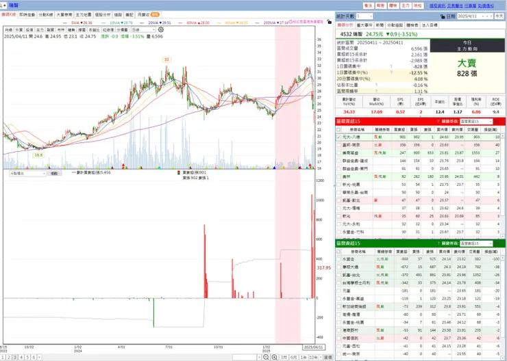Tick the checkbox for 凱基-台北 row
Viewport: 507px width, 361px height.
[x=338, y=275]
